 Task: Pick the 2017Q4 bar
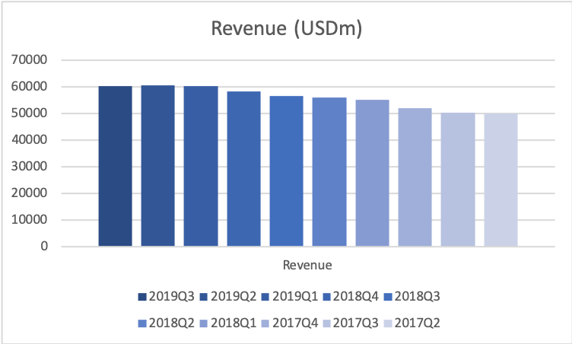point(415,177)
